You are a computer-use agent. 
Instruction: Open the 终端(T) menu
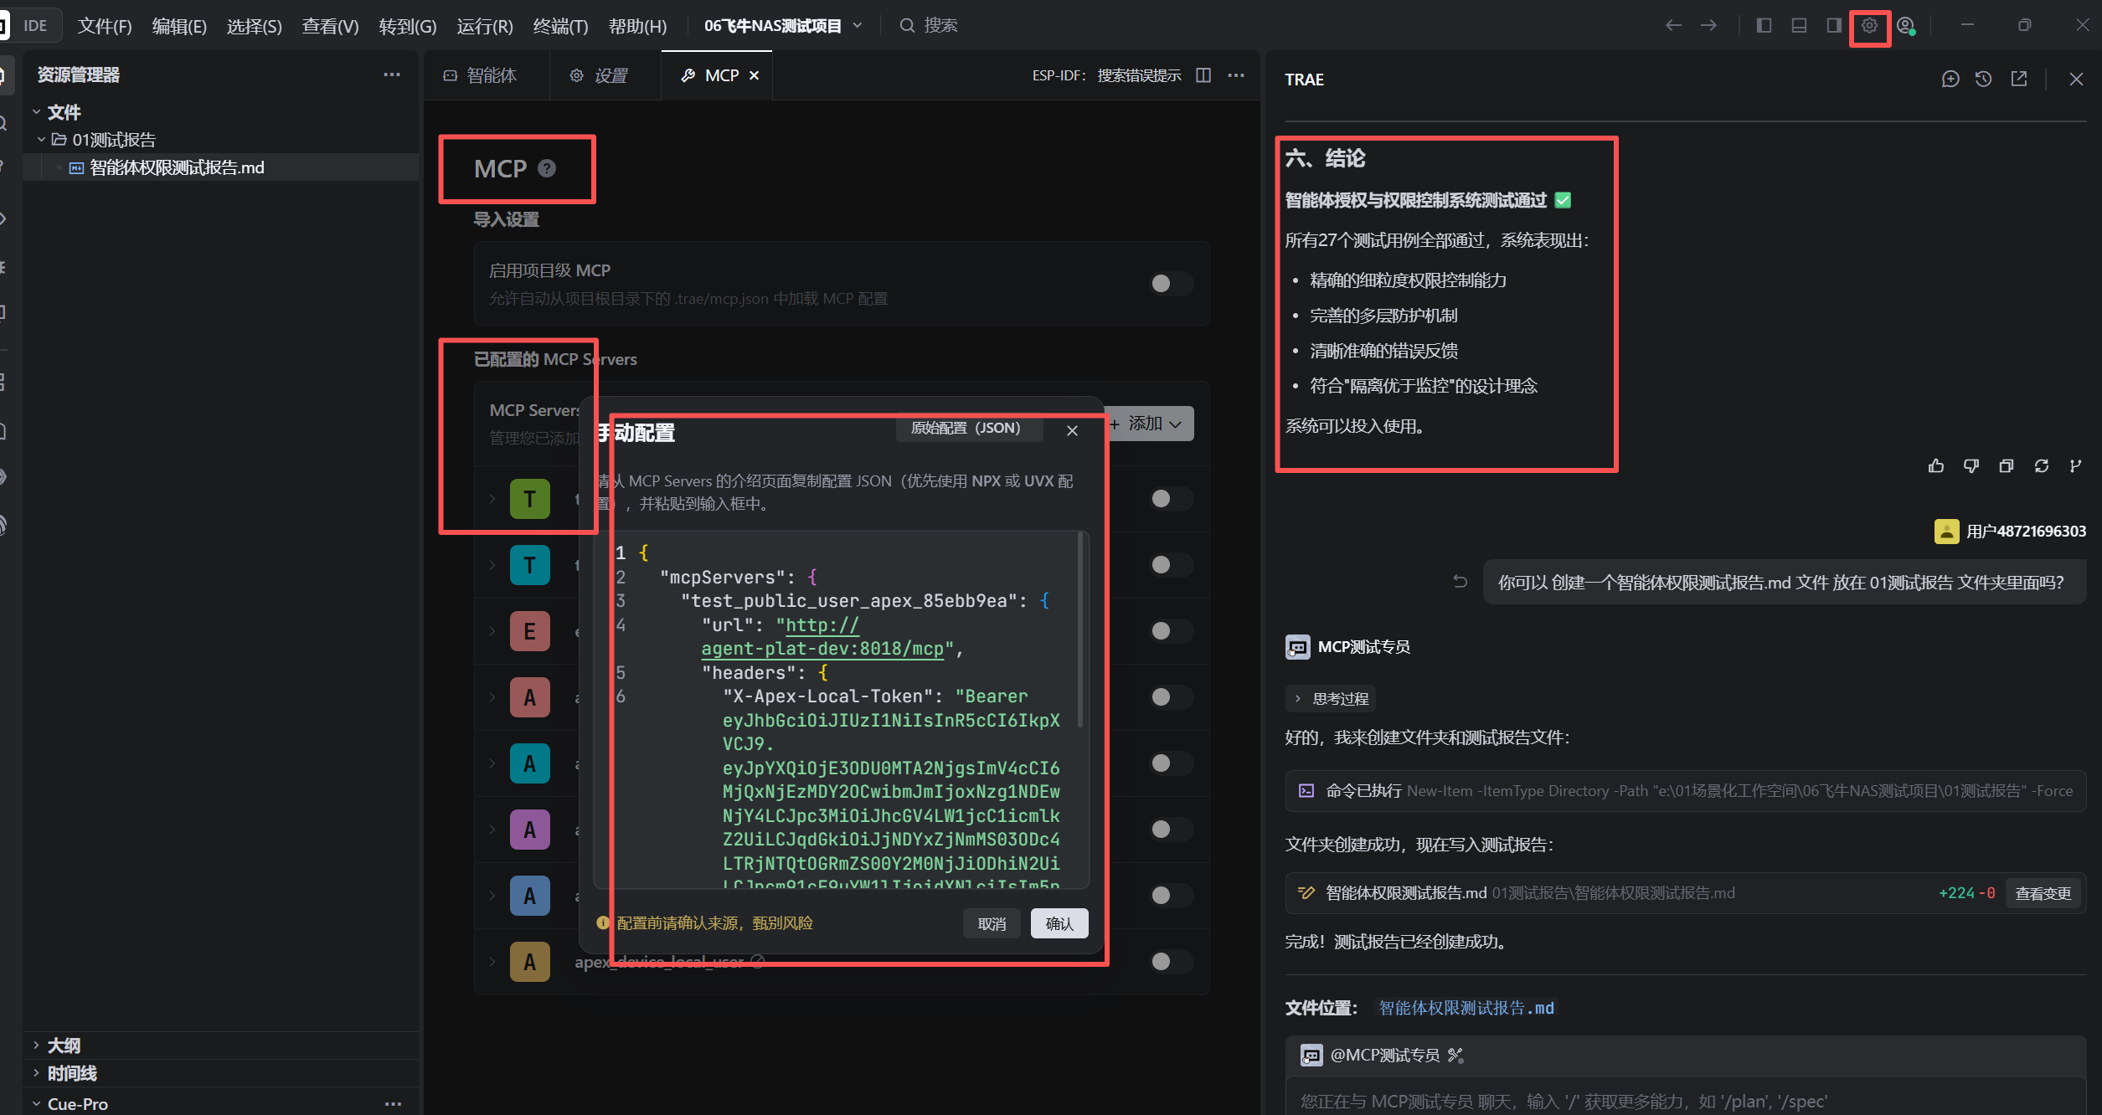click(x=560, y=26)
